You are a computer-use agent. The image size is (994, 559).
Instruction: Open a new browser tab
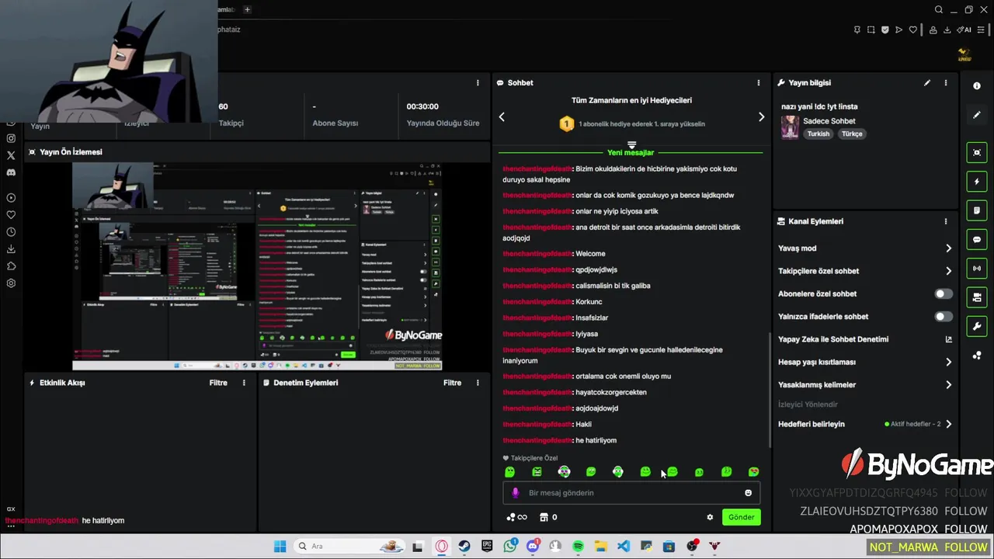(247, 9)
